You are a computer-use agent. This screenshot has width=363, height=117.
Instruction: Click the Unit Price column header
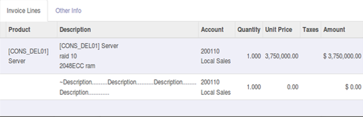pyautogui.click(x=279, y=30)
